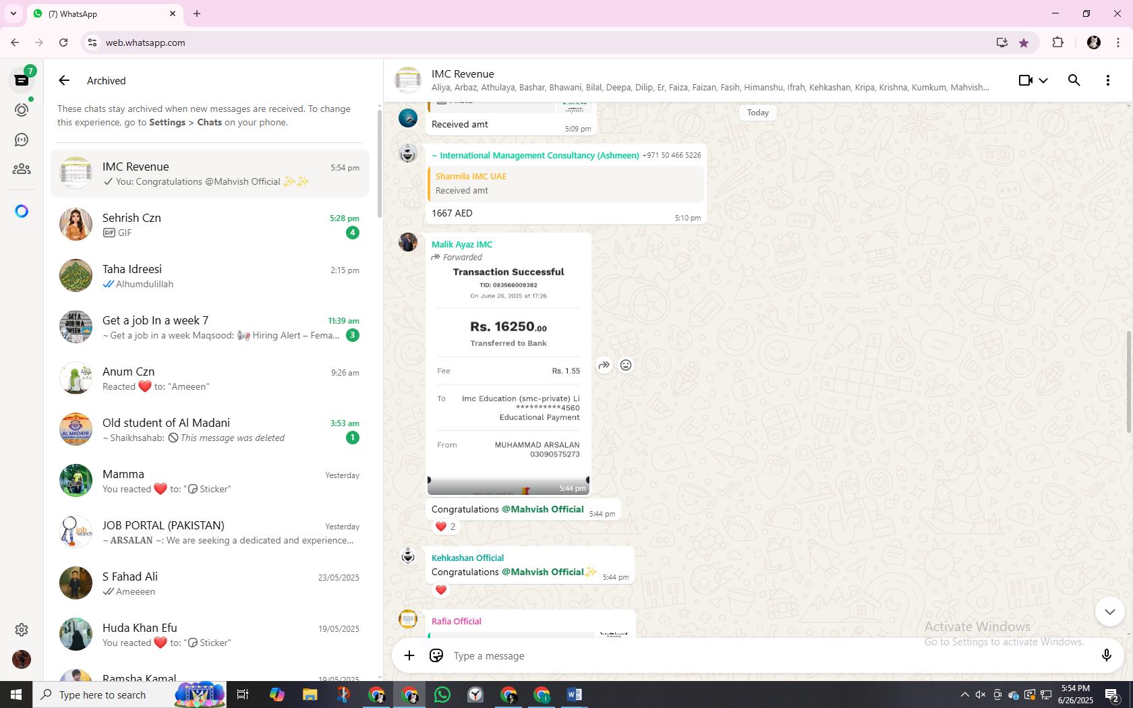This screenshot has width=1133, height=708.
Task: Click Rafia Official sender name
Action: click(x=457, y=621)
